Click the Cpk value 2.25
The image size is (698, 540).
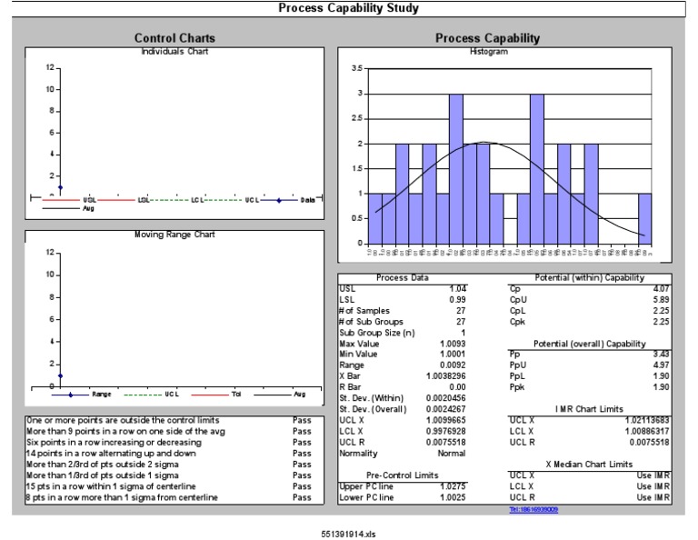click(x=661, y=319)
